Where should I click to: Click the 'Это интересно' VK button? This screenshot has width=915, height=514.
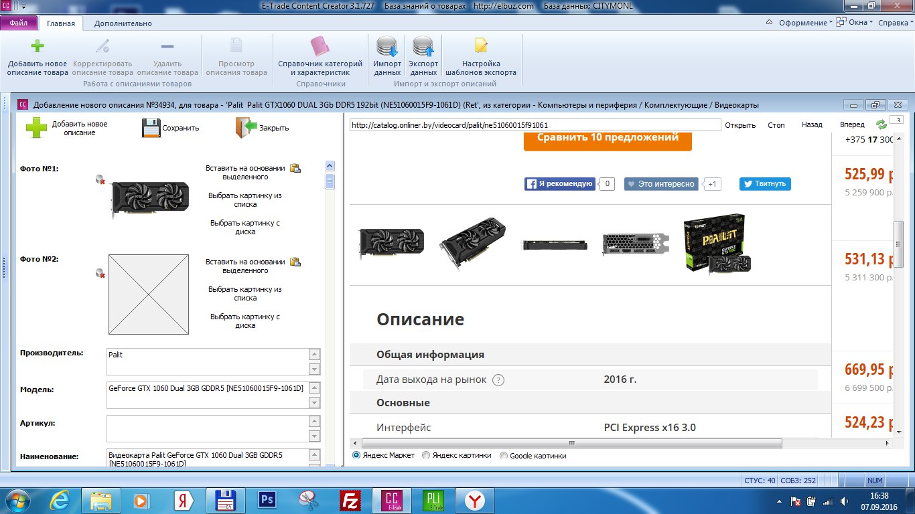pyautogui.click(x=661, y=183)
